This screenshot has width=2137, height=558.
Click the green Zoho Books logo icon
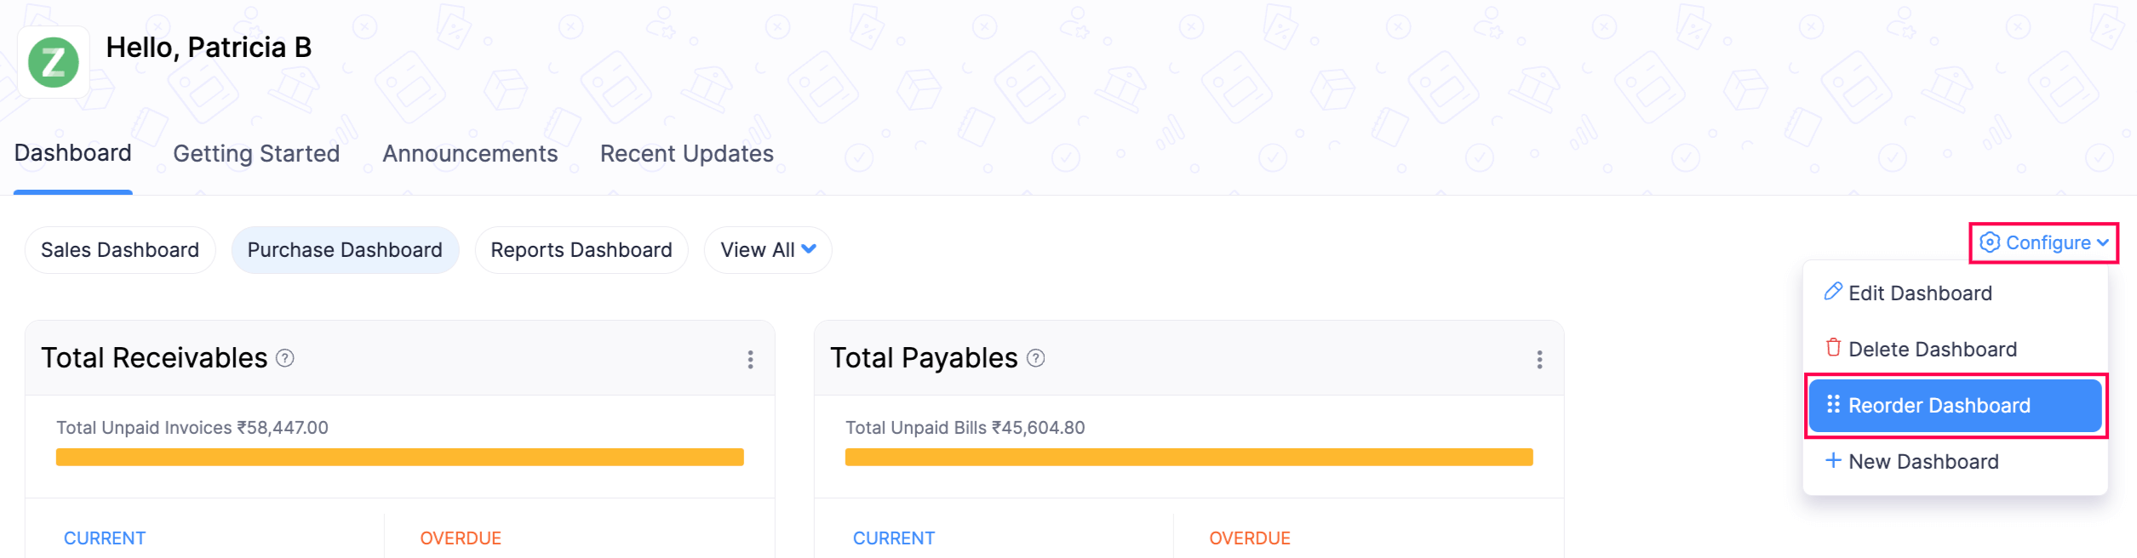tap(54, 62)
